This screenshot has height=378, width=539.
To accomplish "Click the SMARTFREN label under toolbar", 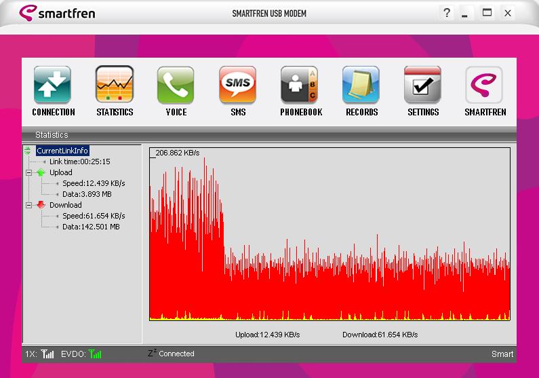I will coord(485,112).
